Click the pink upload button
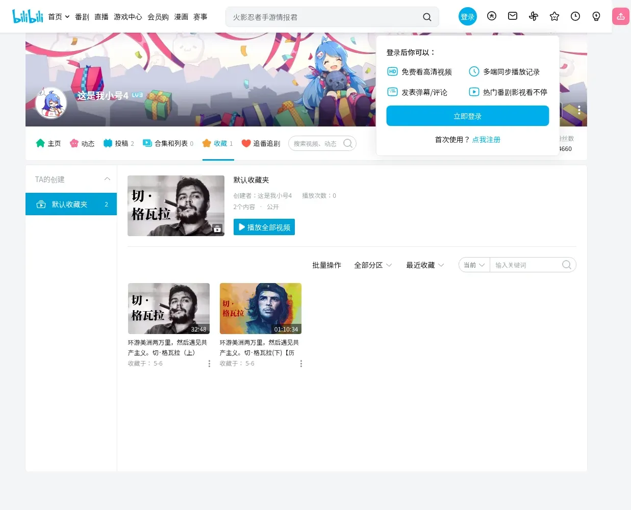 tap(621, 16)
